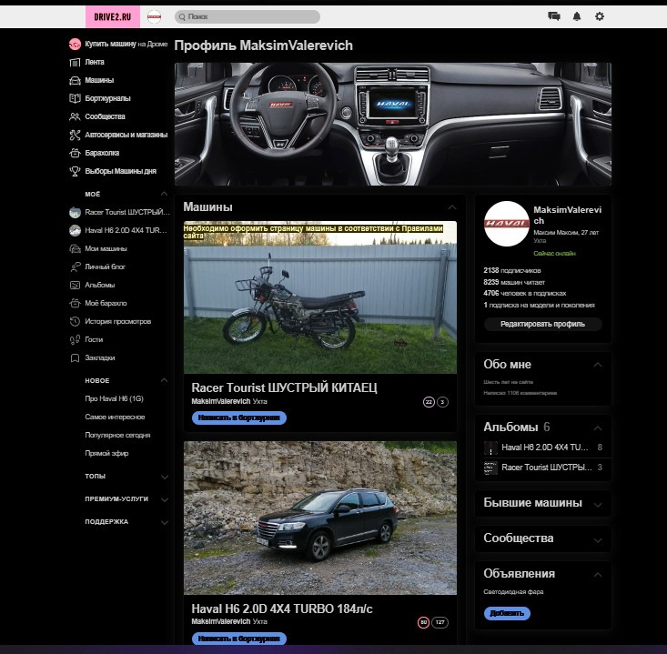The width and height of the screenshot is (667, 654).
Task: Click the Мои машины icon
Action: click(75, 248)
